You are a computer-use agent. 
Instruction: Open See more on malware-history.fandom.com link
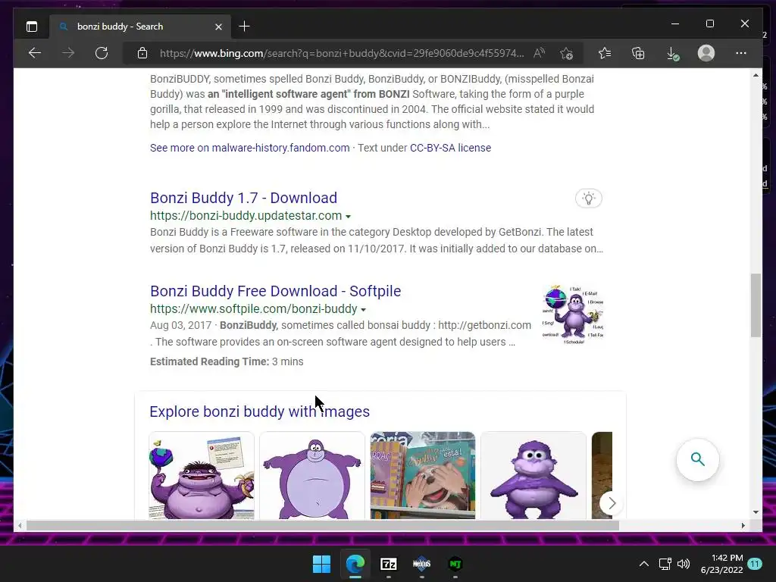point(249,148)
